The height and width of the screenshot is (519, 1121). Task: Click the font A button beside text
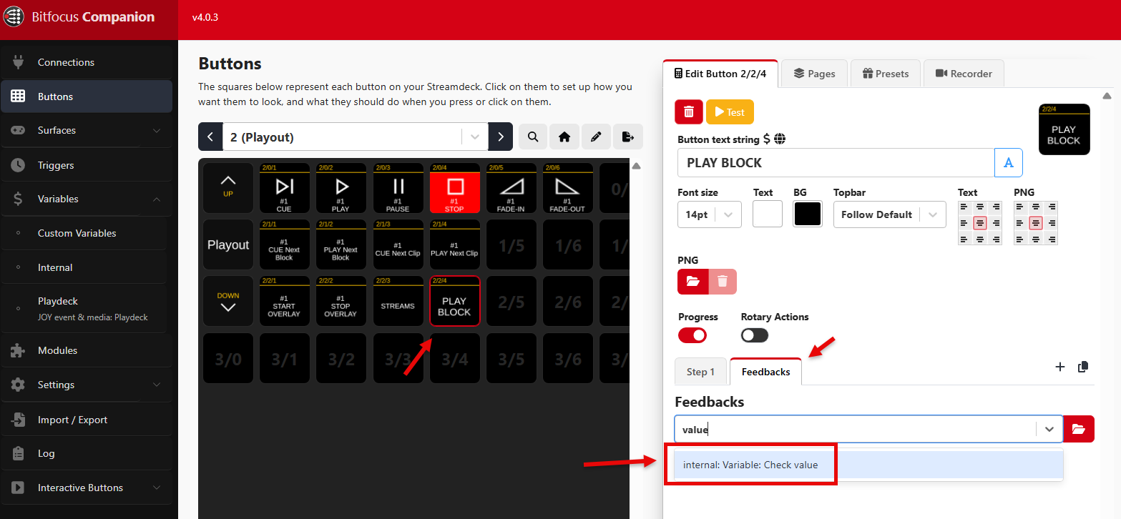(1009, 162)
